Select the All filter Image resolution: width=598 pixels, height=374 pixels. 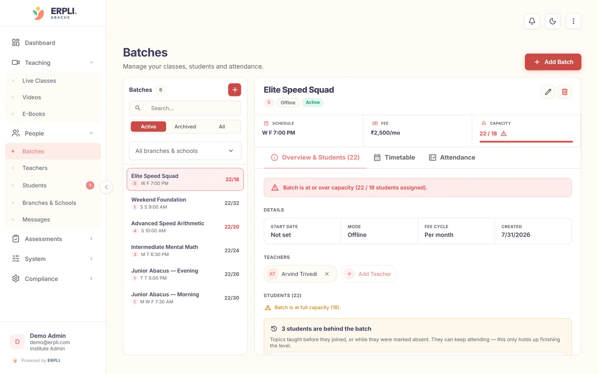222,127
